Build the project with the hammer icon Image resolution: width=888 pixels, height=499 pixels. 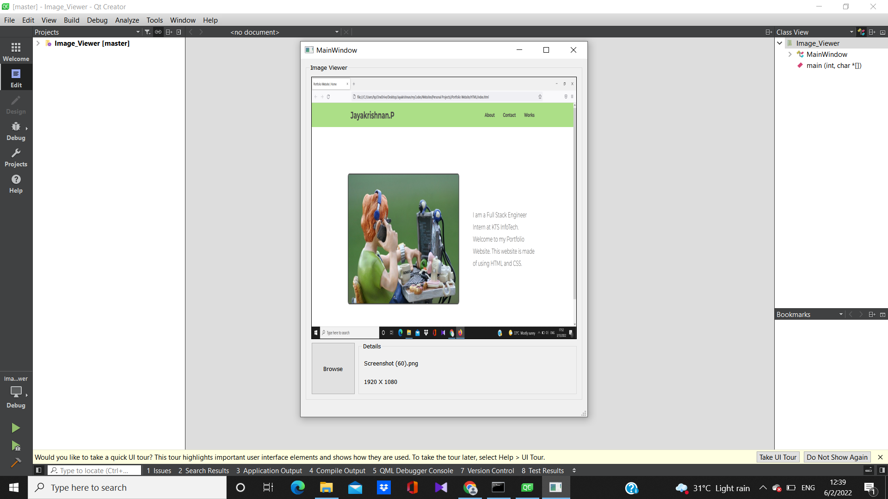[x=16, y=462]
